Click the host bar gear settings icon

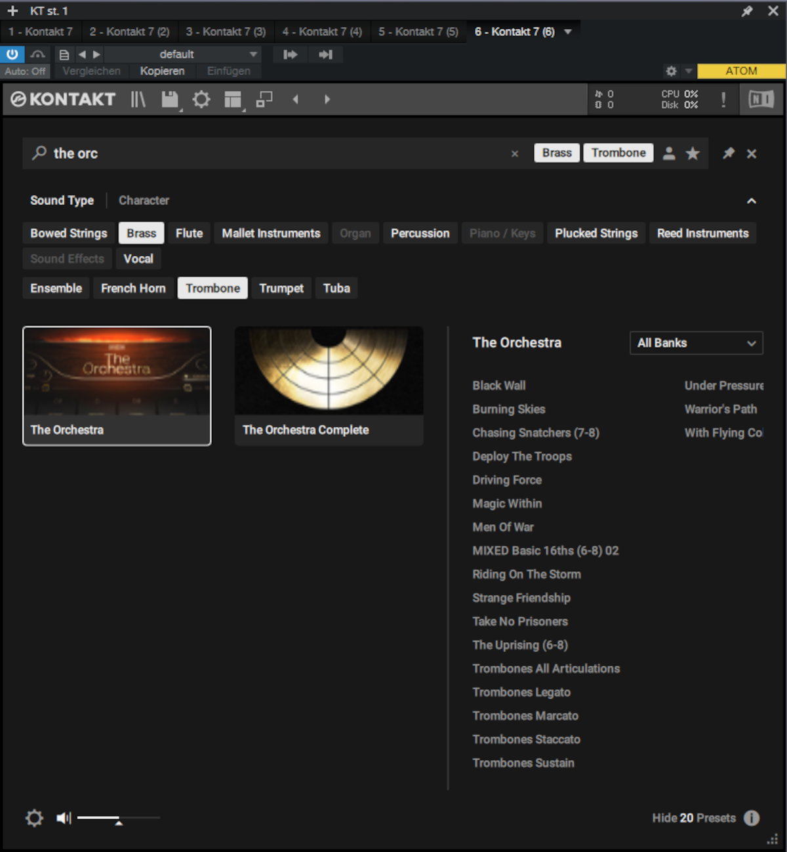coord(671,71)
